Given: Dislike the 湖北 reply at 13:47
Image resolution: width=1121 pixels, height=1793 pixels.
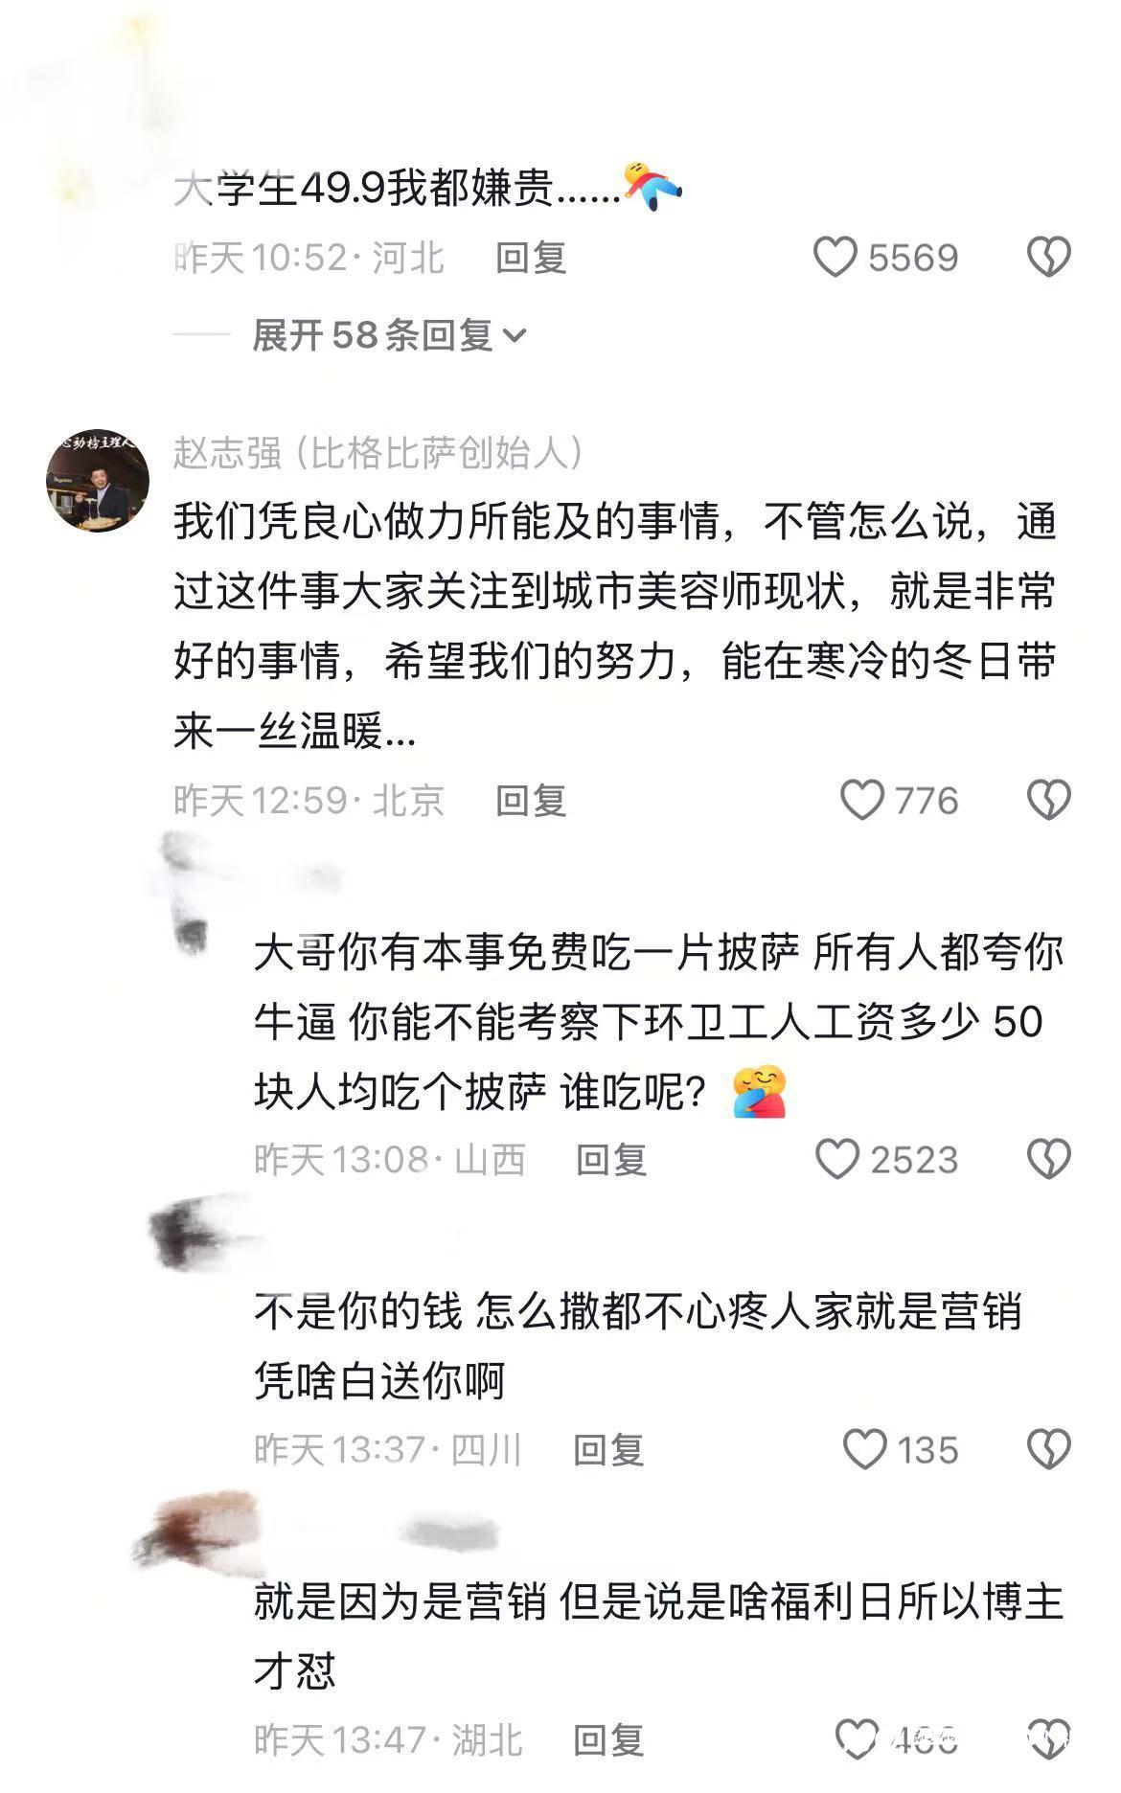Looking at the screenshot, I should click(1048, 1738).
